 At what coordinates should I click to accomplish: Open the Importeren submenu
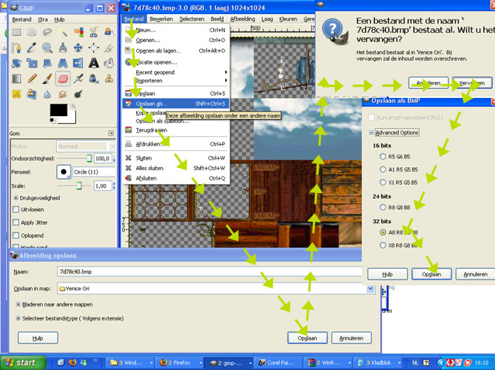click(x=175, y=80)
